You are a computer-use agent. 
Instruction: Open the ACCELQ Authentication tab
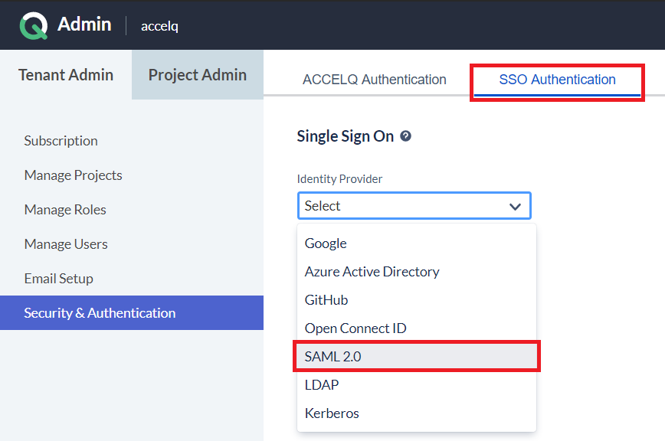(x=374, y=80)
